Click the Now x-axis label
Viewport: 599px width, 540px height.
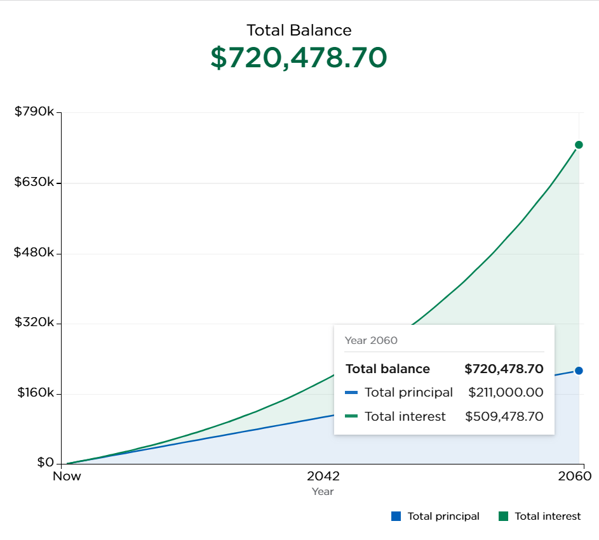pyautogui.click(x=67, y=476)
